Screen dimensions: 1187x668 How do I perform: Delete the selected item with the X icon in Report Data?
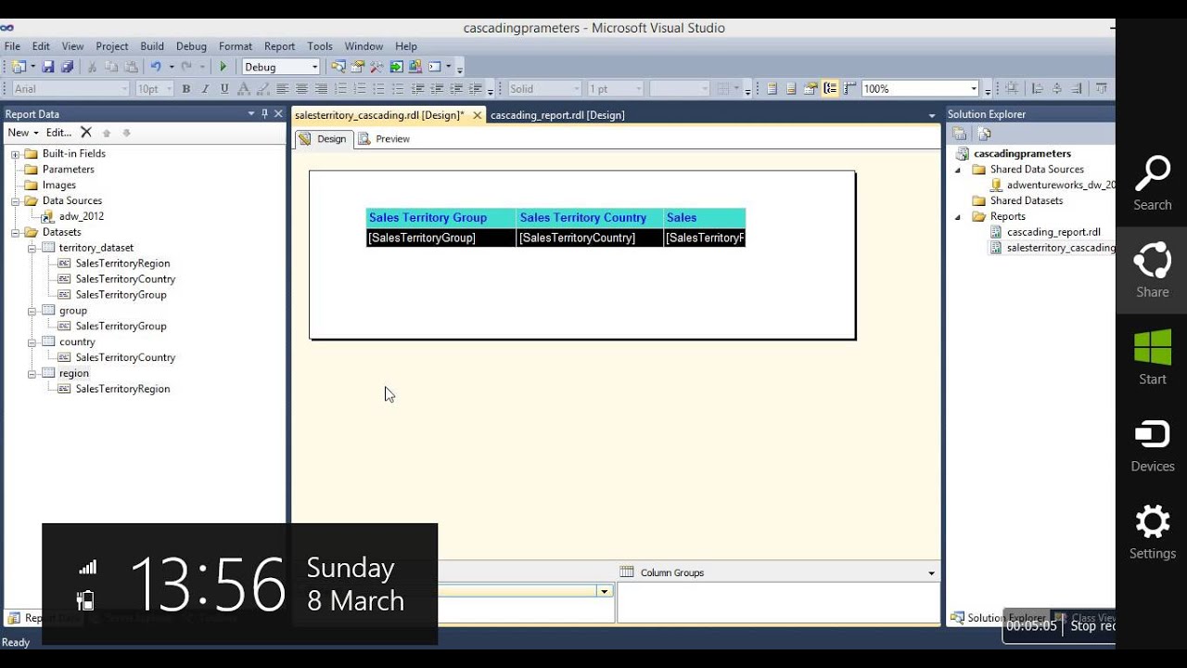click(86, 133)
